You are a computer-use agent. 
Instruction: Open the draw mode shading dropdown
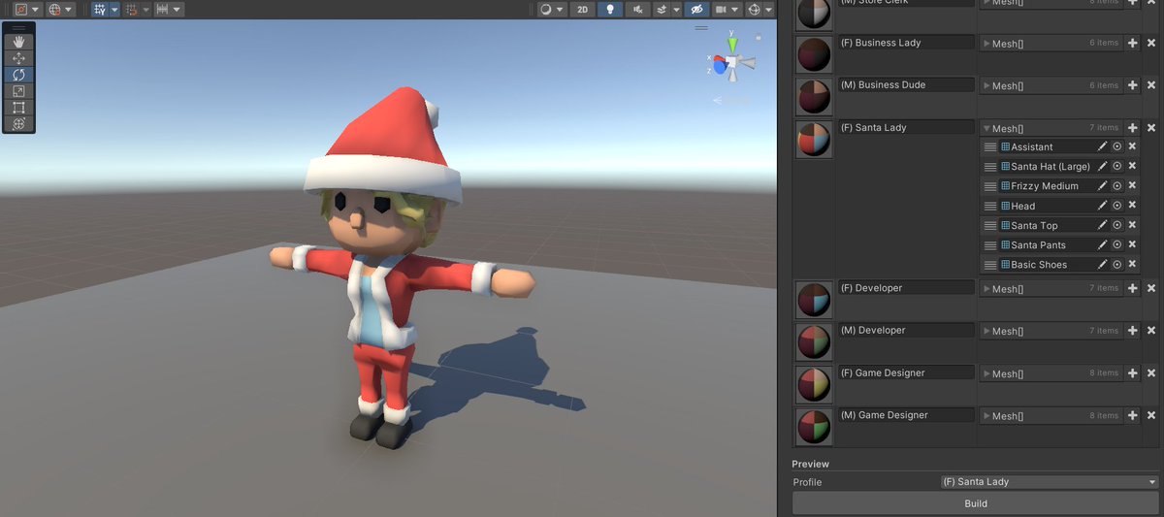click(551, 10)
